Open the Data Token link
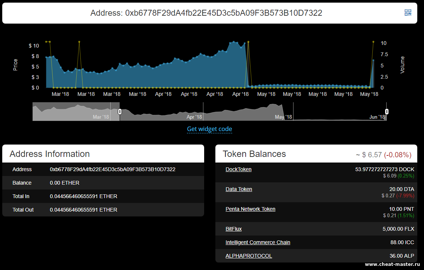This screenshot has width=424, height=270. tap(239, 189)
